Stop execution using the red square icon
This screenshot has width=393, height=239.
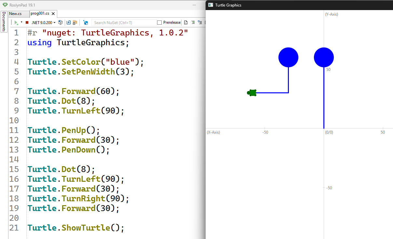click(x=27, y=22)
